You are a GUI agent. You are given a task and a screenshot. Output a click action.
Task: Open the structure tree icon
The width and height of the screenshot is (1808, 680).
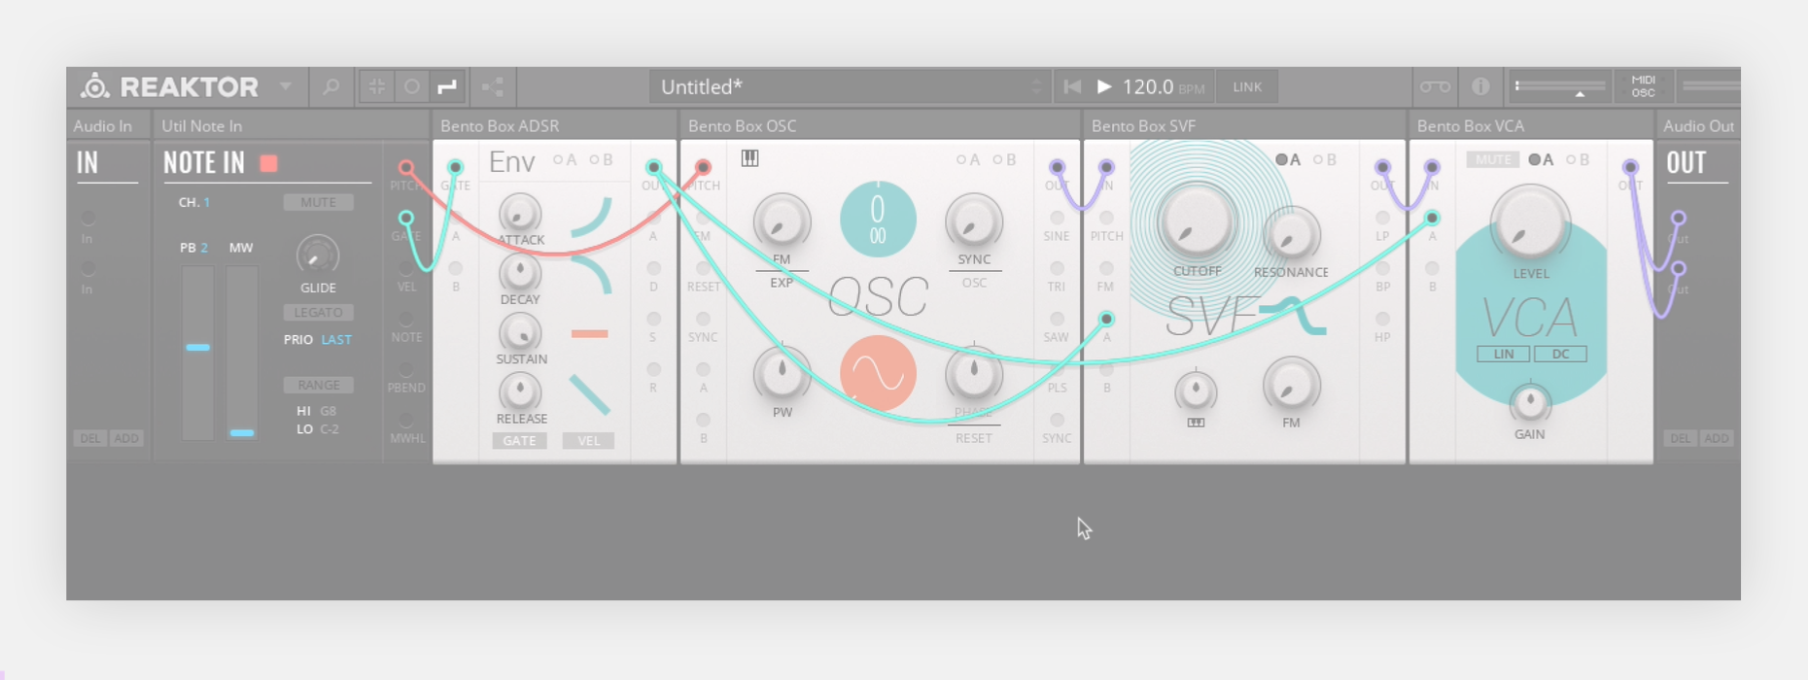(x=493, y=86)
